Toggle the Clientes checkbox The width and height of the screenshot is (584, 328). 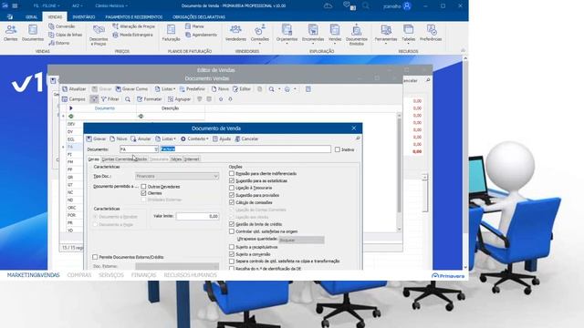coord(143,193)
